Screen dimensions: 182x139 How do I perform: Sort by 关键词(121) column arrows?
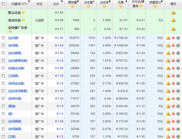29,2
